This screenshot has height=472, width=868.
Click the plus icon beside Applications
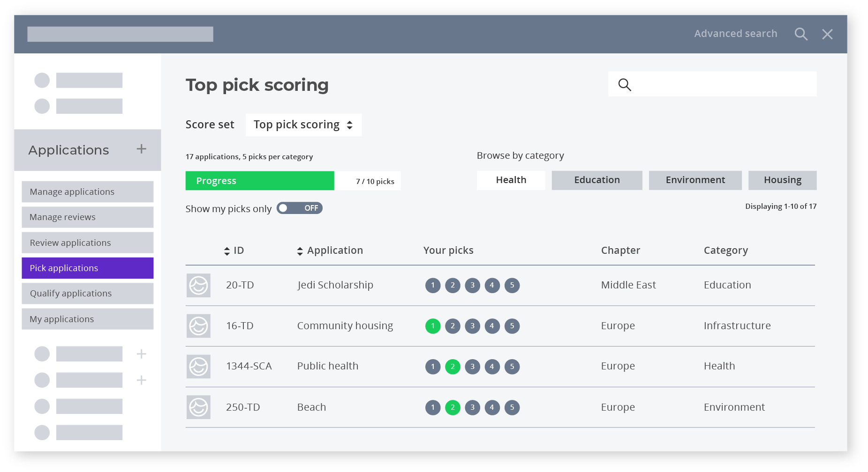141,149
